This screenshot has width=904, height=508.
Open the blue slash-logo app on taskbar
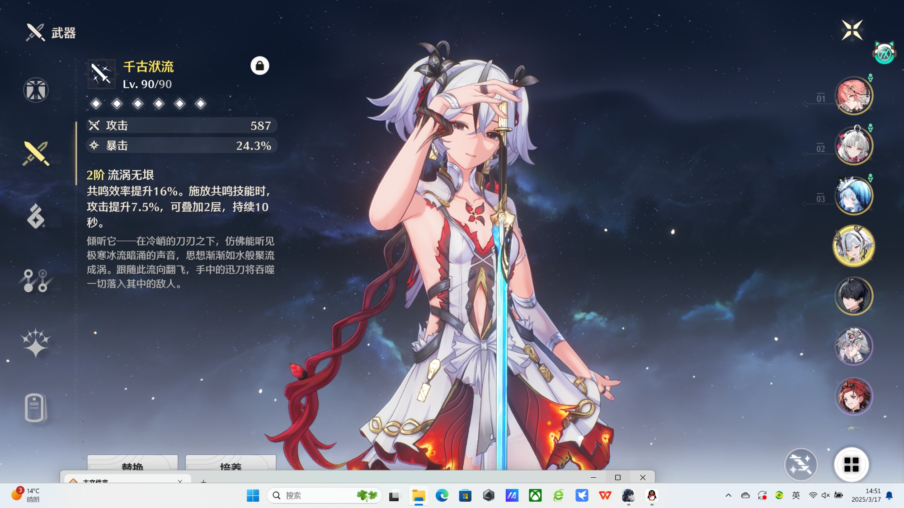(512, 495)
